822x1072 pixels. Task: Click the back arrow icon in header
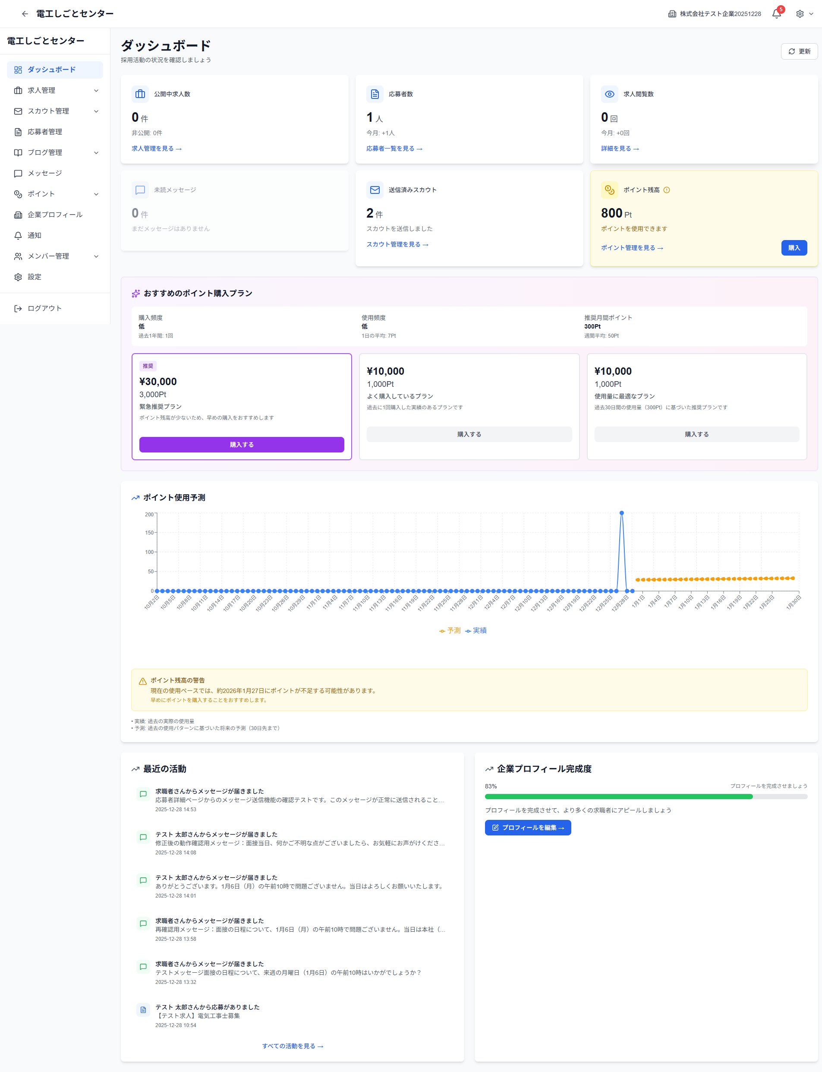[x=25, y=14]
